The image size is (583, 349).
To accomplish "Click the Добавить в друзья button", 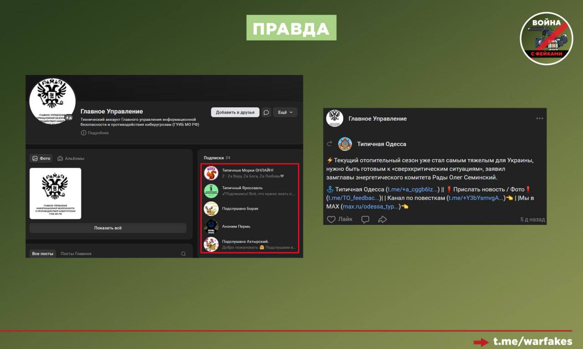I will tap(235, 112).
